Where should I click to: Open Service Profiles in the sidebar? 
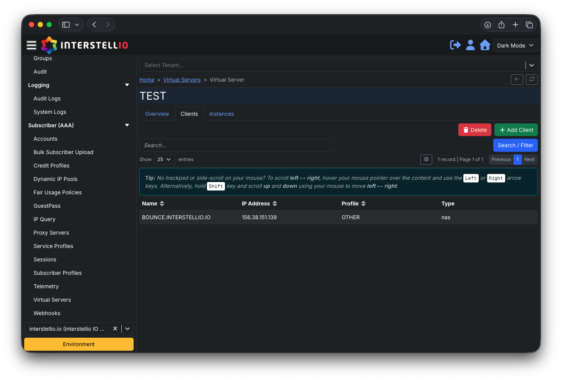point(53,246)
